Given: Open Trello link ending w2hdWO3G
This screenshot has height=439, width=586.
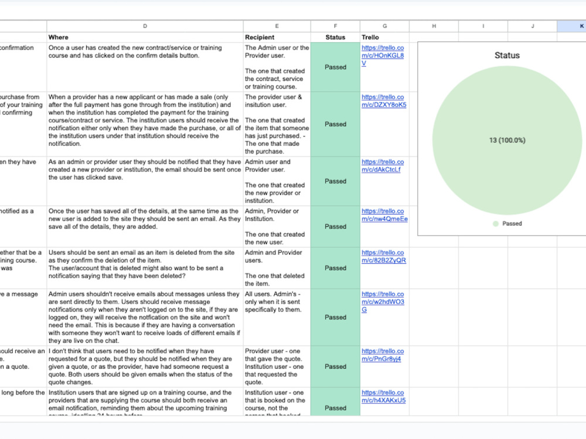Looking at the screenshot, I should (383, 302).
